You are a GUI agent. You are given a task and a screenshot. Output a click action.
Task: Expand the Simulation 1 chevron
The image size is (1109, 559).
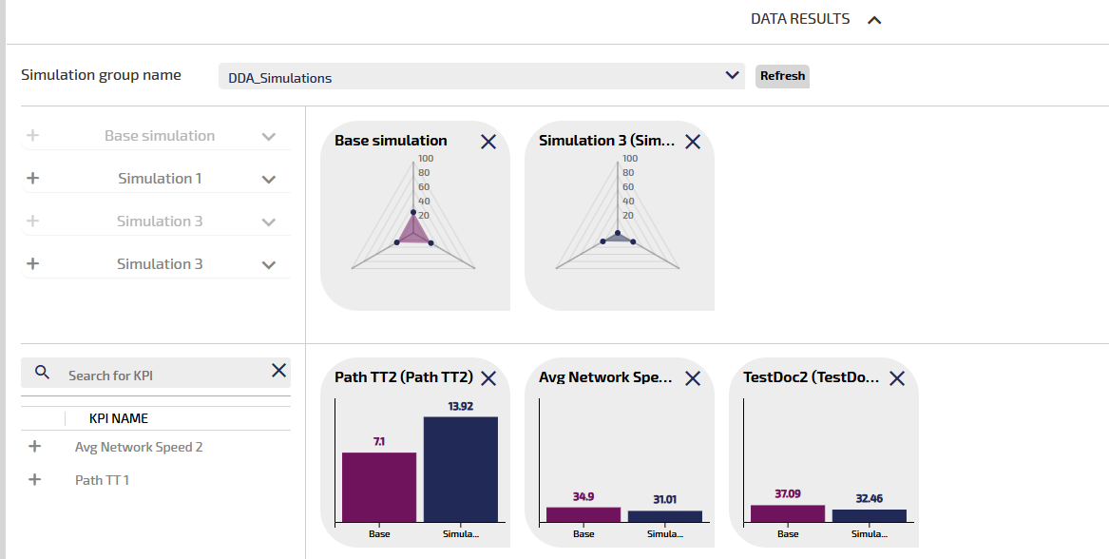click(269, 180)
